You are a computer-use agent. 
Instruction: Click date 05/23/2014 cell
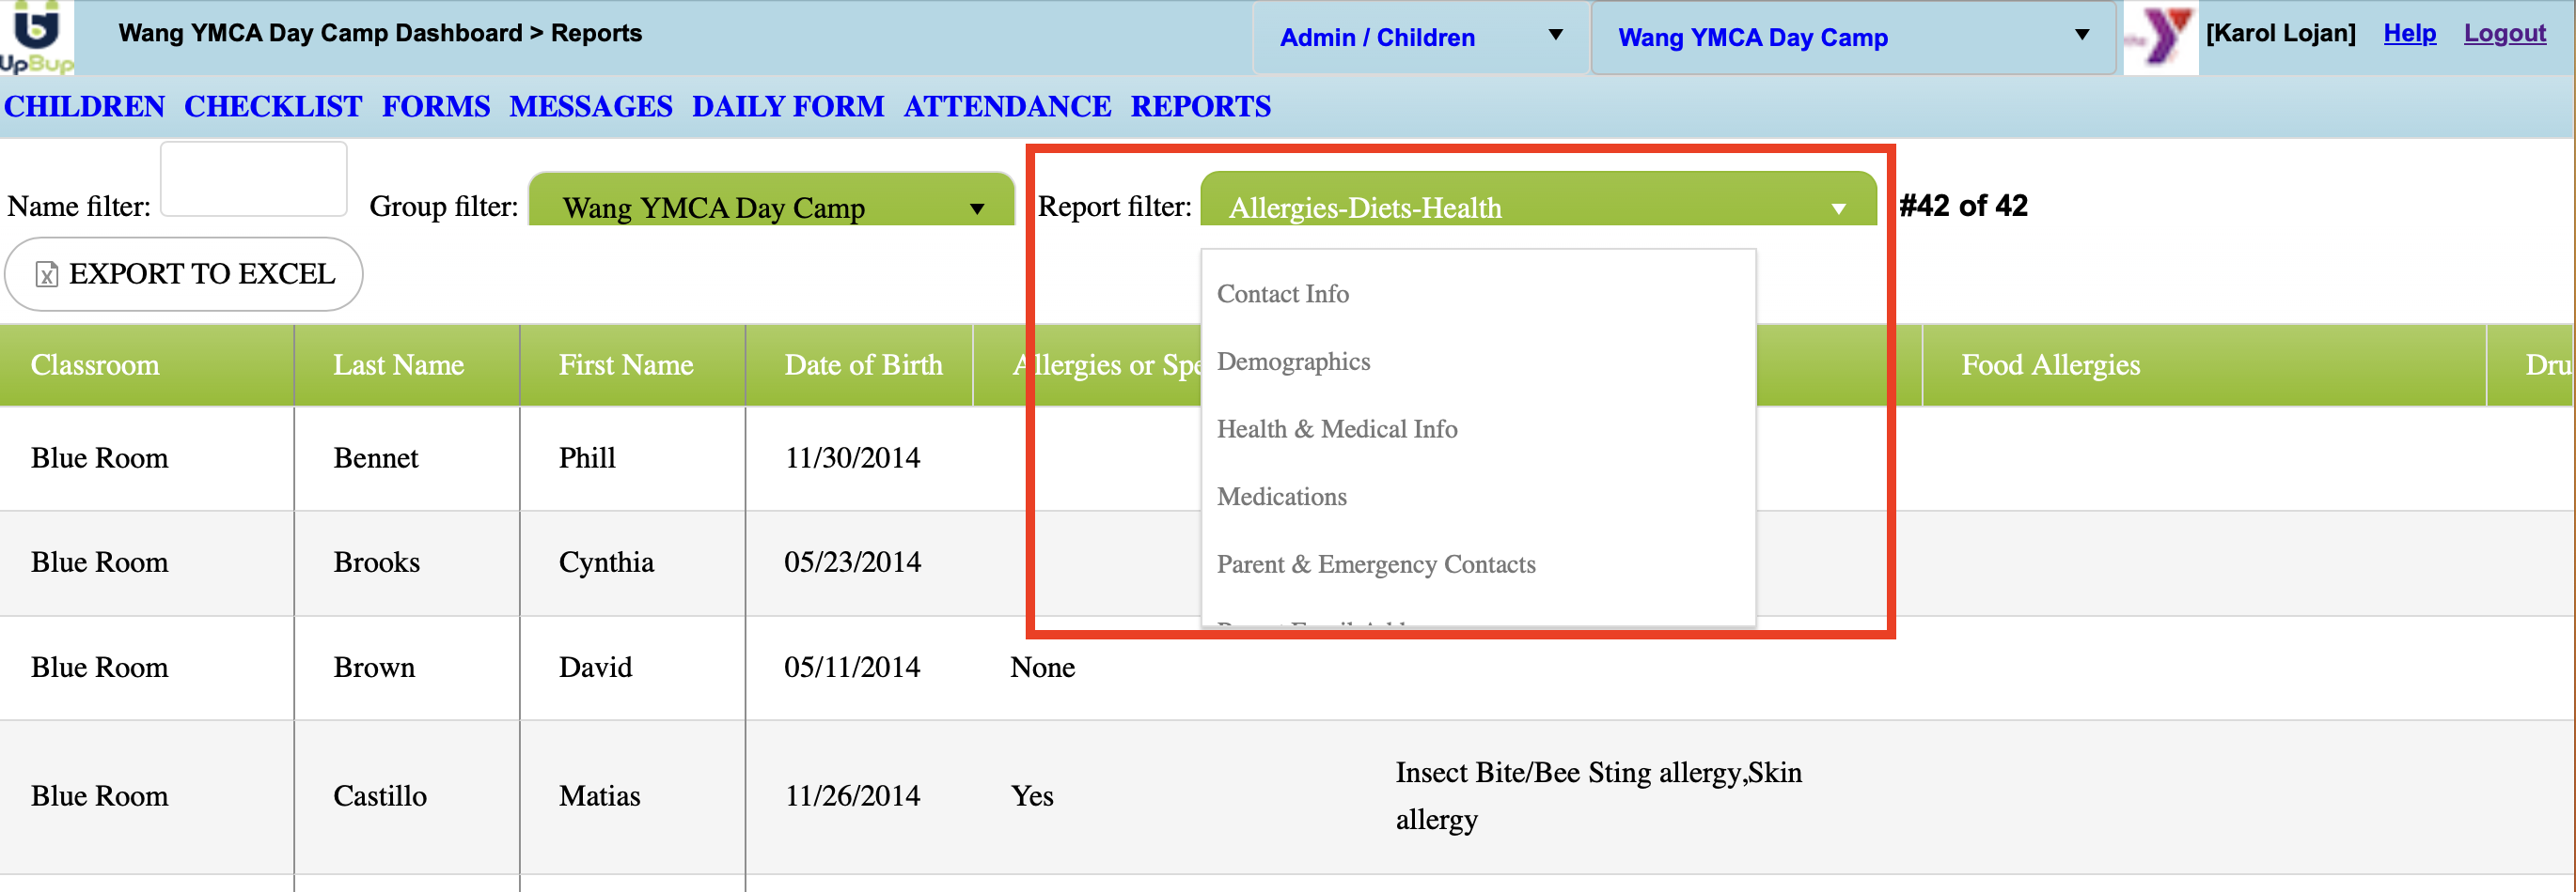click(x=852, y=562)
